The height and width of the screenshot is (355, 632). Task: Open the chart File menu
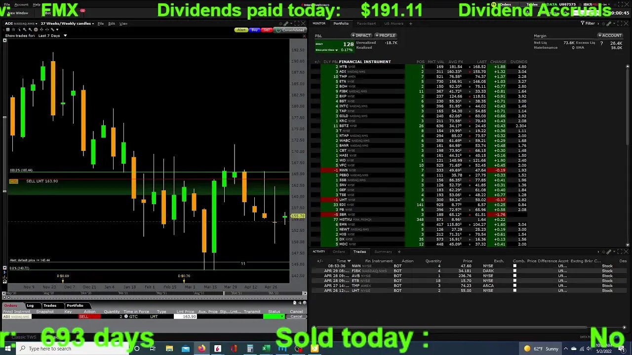coord(100,23)
